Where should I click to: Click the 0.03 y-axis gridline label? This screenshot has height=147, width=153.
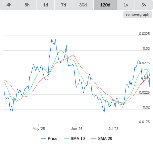point(146,48)
